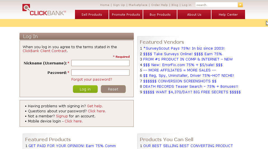Open the Sell Products menu
268x149 pixels.
coord(92,15)
